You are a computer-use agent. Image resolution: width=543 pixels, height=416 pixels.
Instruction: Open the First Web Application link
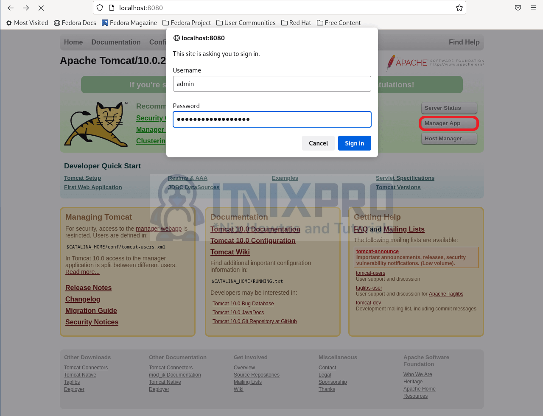pyautogui.click(x=93, y=187)
